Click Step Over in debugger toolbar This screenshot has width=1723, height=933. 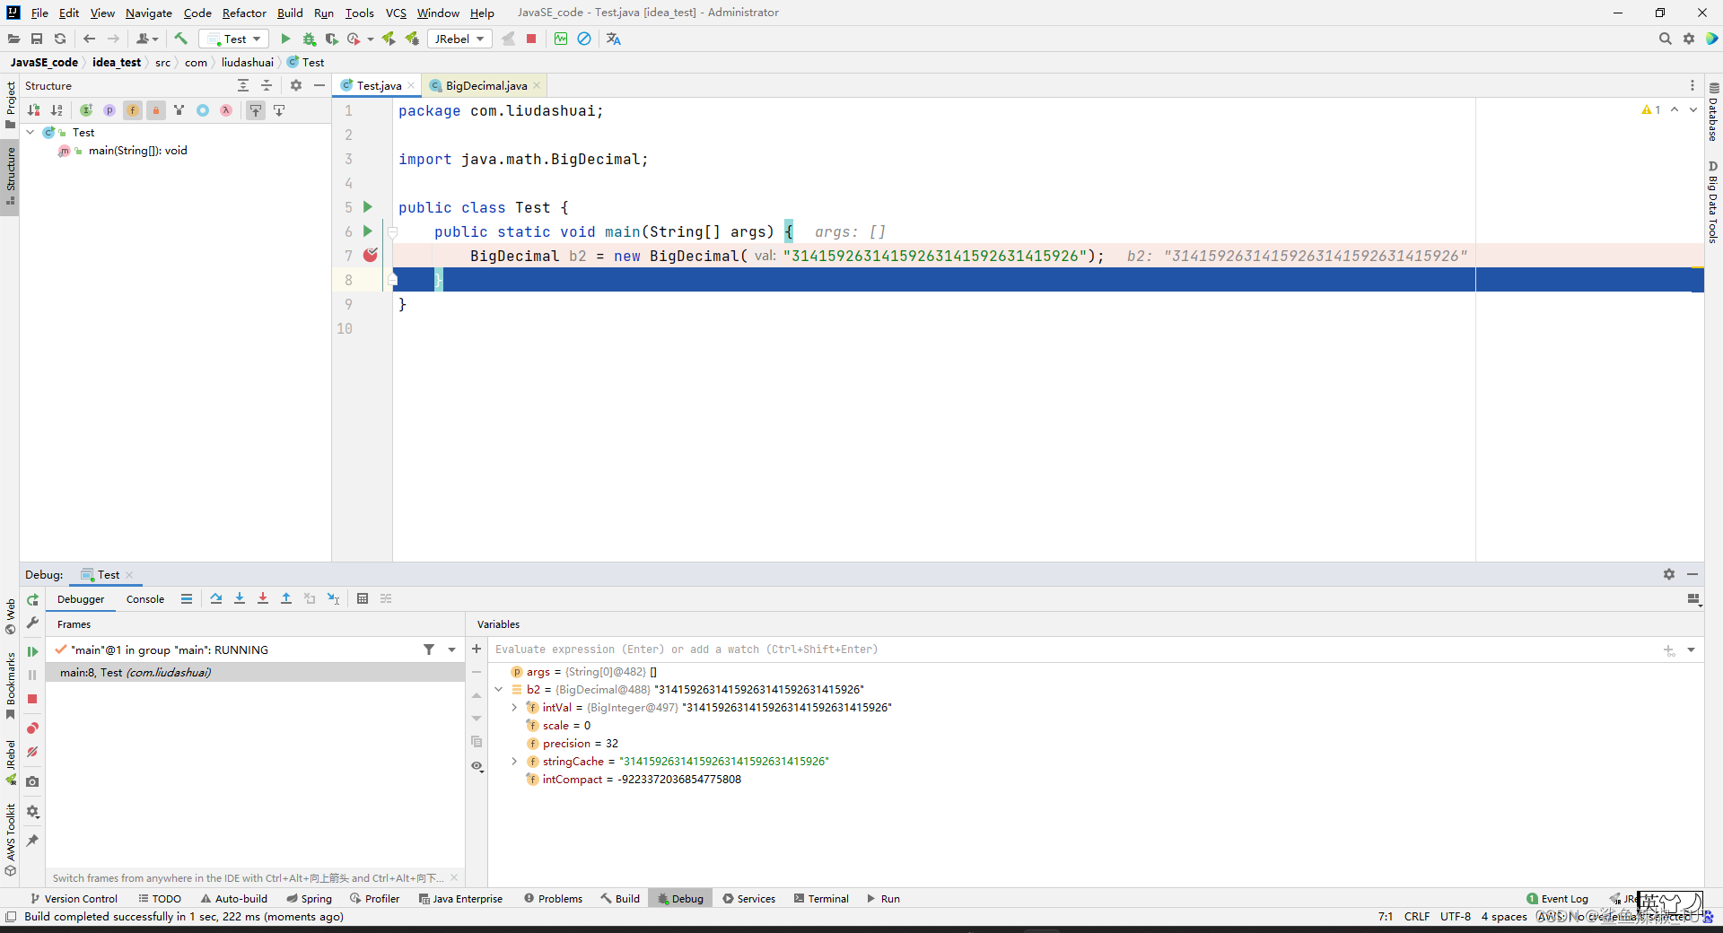click(x=216, y=598)
